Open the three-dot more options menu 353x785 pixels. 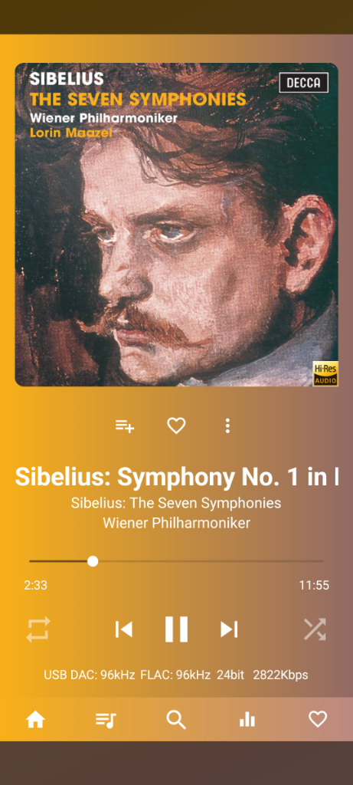227,426
